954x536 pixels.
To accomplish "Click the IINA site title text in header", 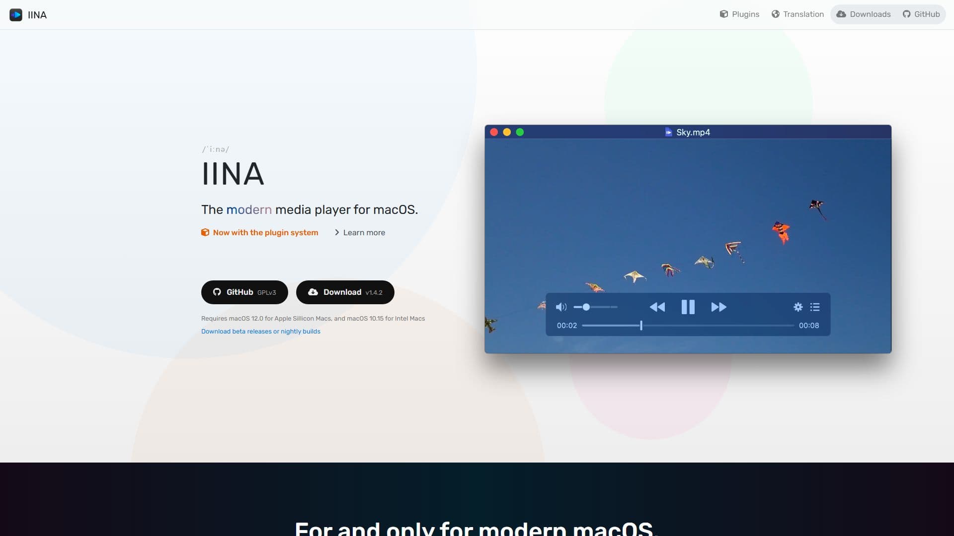I will (x=37, y=15).
